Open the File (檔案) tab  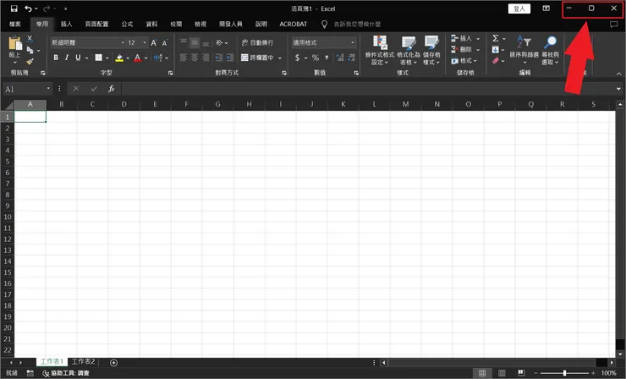click(x=14, y=25)
